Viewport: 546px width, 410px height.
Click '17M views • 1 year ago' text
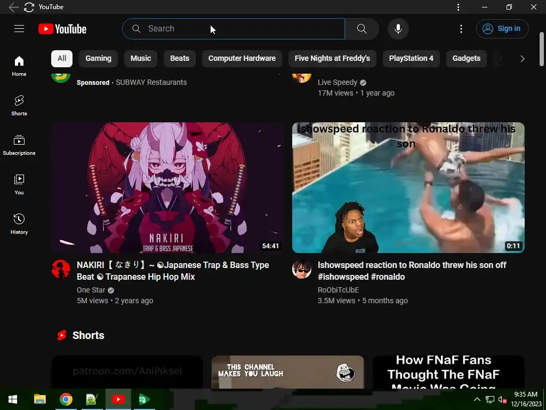click(x=356, y=93)
